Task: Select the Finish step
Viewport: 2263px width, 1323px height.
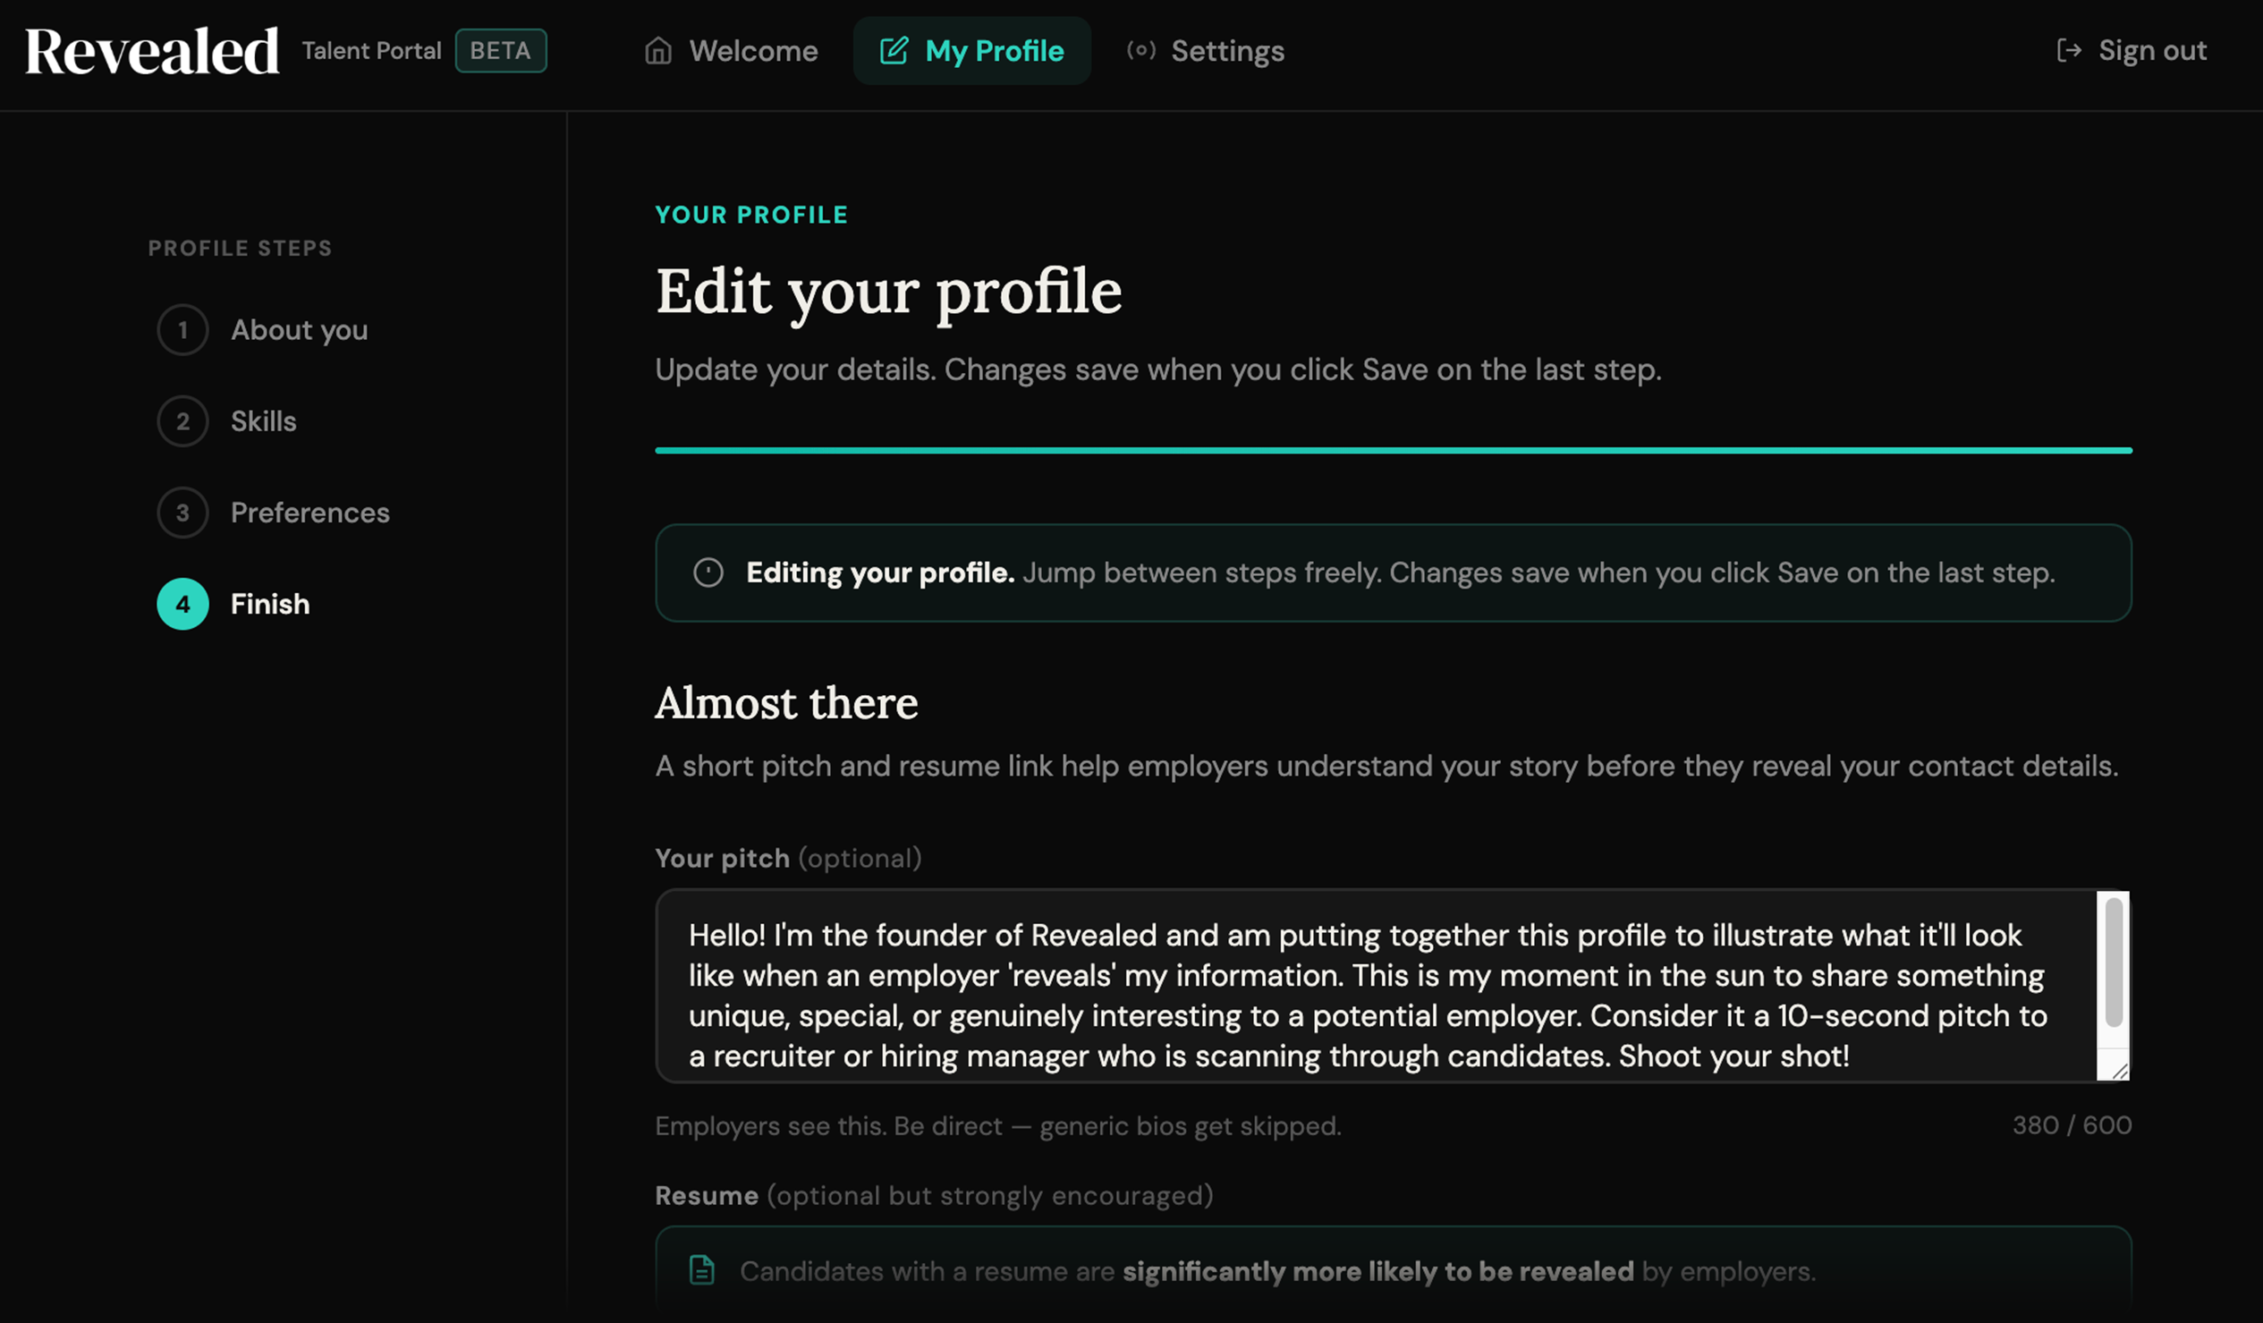Action: coord(233,605)
